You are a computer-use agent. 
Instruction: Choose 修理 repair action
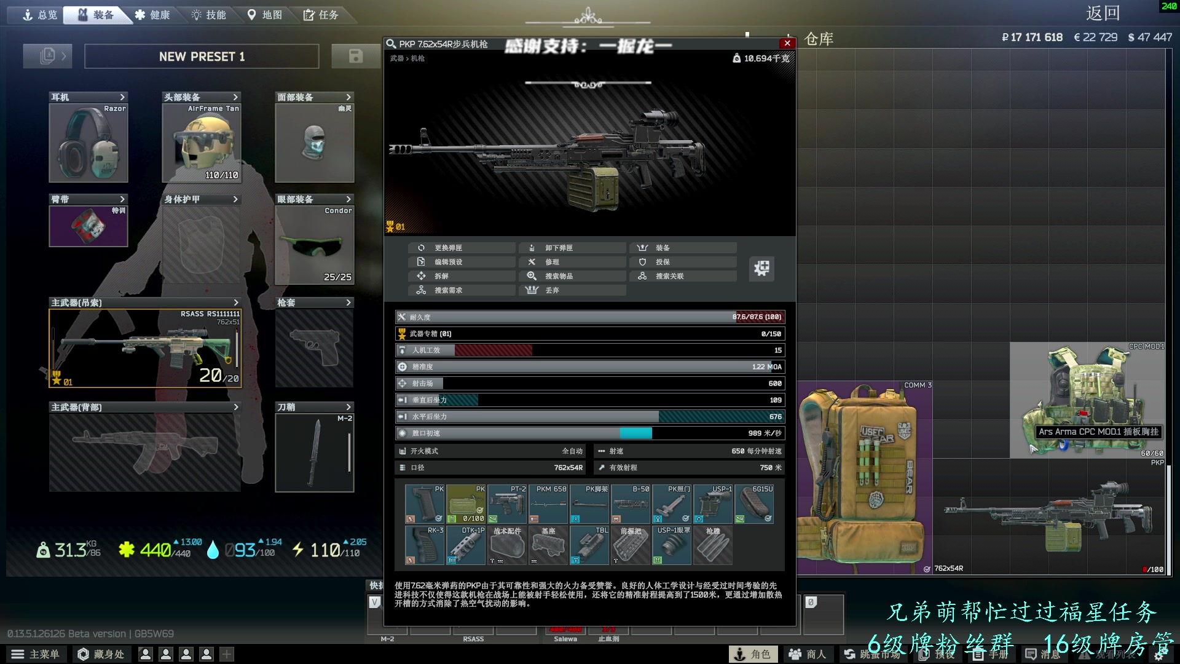573,262
